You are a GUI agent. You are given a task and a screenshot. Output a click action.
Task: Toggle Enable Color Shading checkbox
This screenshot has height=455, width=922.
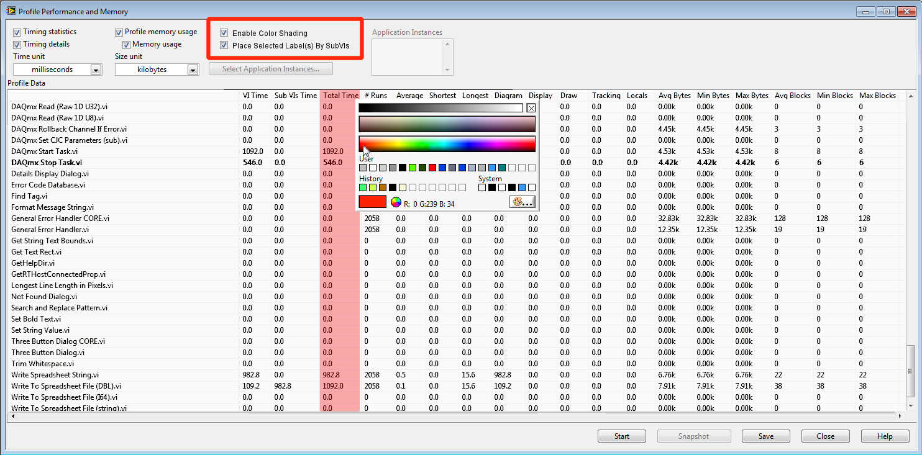pyautogui.click(x=224, y=33)
